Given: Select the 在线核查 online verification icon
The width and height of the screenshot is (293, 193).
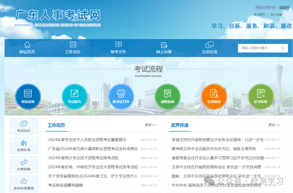Looking at the screenshot, I should 214,96.
